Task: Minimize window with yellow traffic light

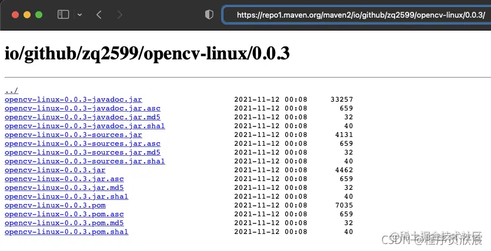Action: click(27, 15)
